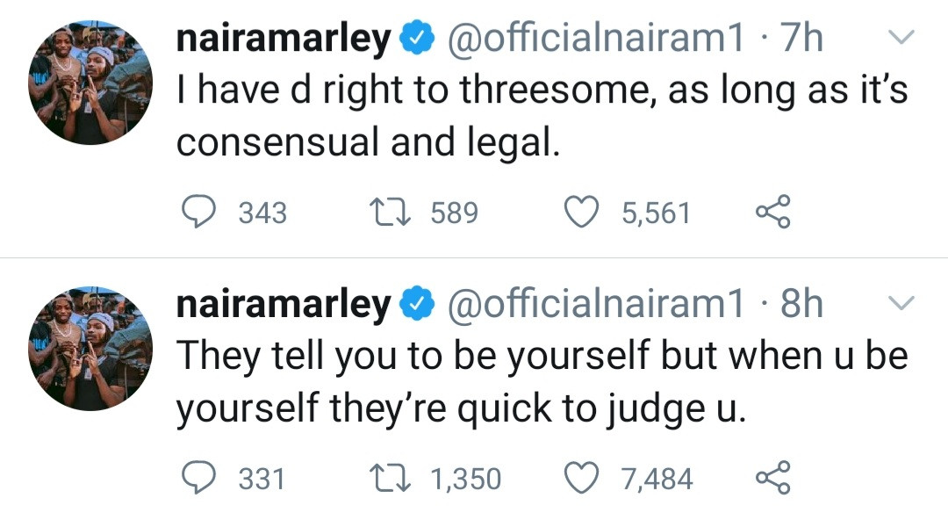
Task: Open nairamarley display name in first tweet
Action: 283,39
